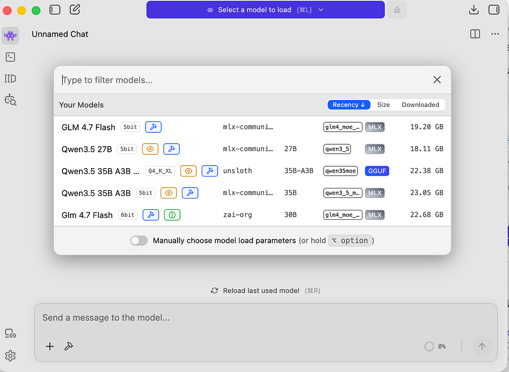
Task: Expand the Select a model to load dropdown
Action: [x=265, y=10]
